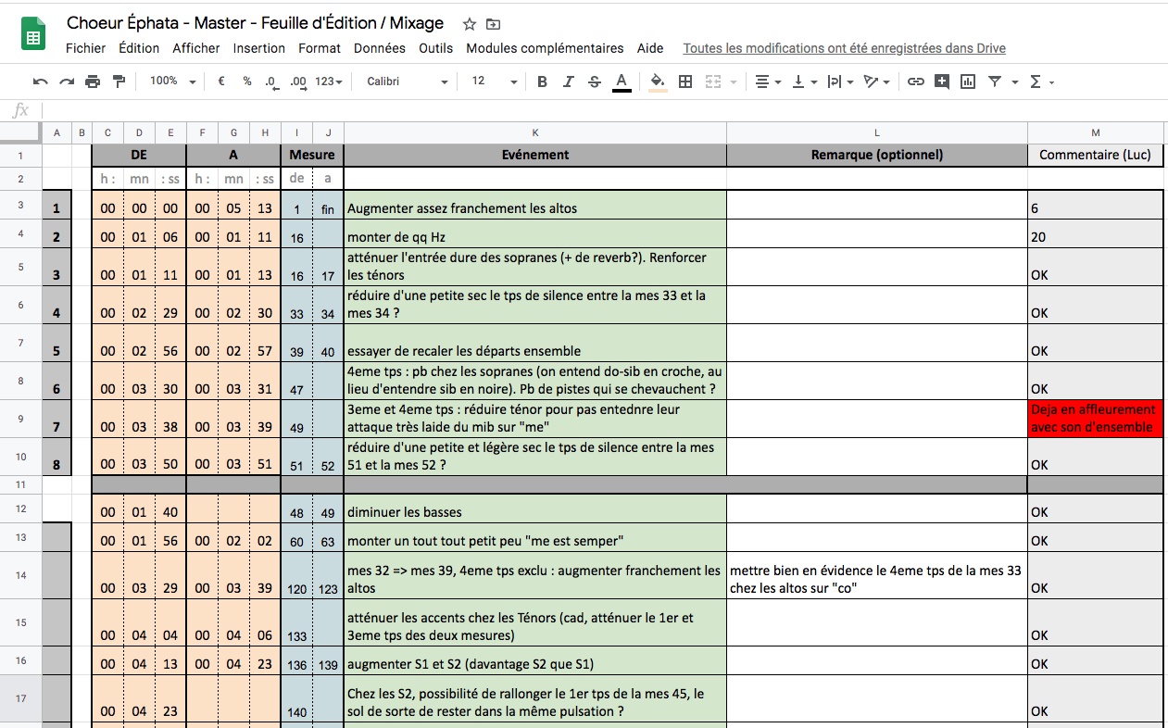Open the Calibri font dropdown
1168x728 pixels.
[x=407, y=82]
